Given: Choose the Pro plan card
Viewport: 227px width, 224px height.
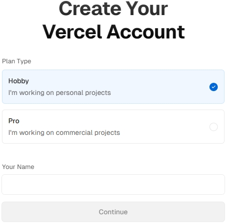Looking at the screenshot, I should tap(113, 127).
